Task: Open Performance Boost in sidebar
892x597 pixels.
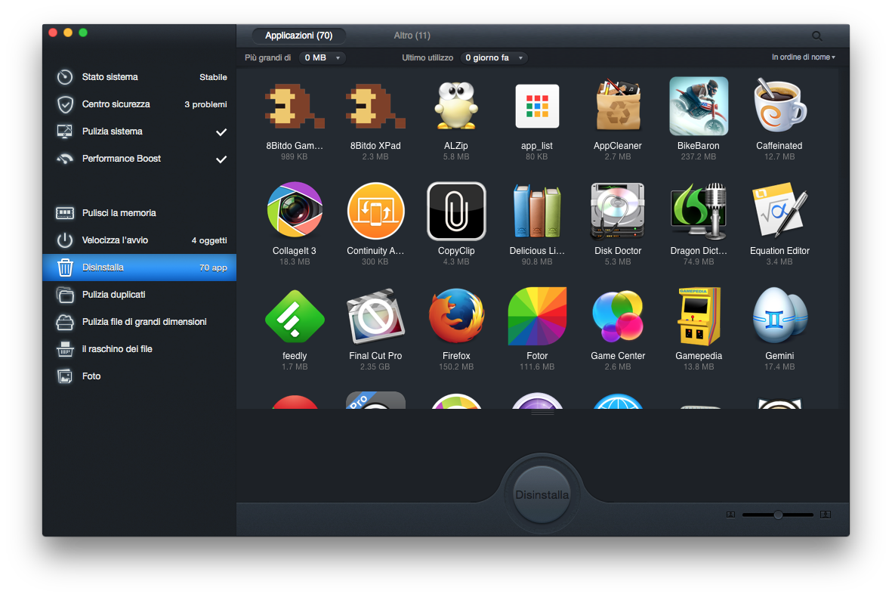Action: click(x=140, y=159)
